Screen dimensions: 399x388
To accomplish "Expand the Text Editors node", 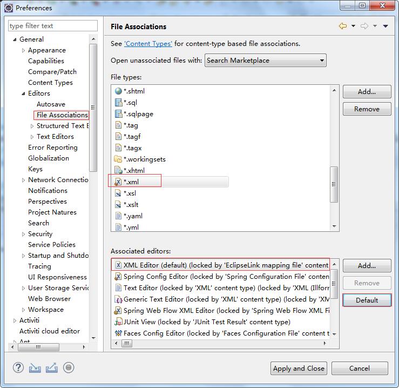I will [x=32, y=137].
